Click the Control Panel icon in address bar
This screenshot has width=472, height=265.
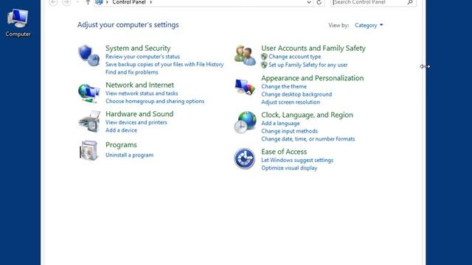coord(99,2)
